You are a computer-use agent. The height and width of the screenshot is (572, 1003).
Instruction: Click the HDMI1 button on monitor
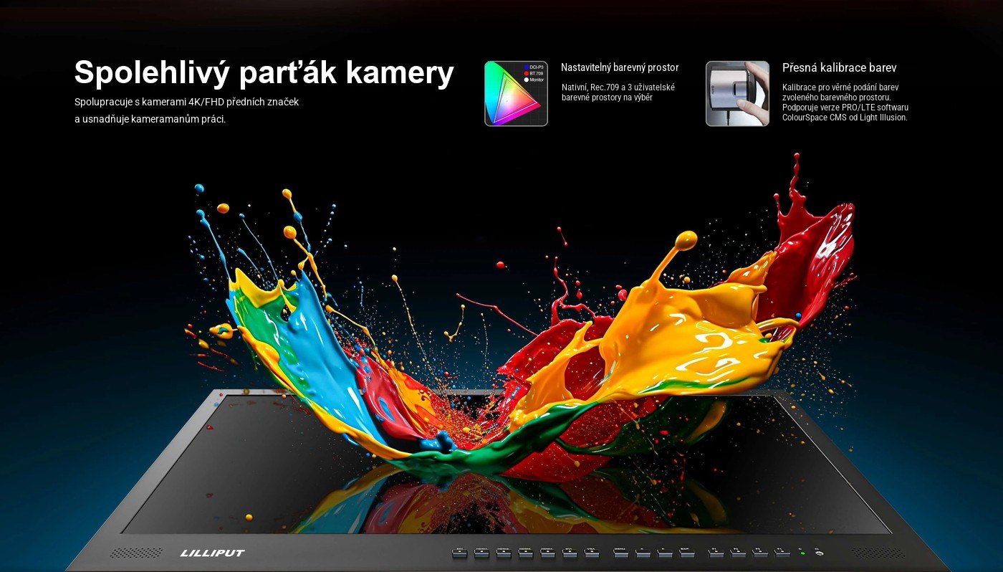[x=481, y=553]
